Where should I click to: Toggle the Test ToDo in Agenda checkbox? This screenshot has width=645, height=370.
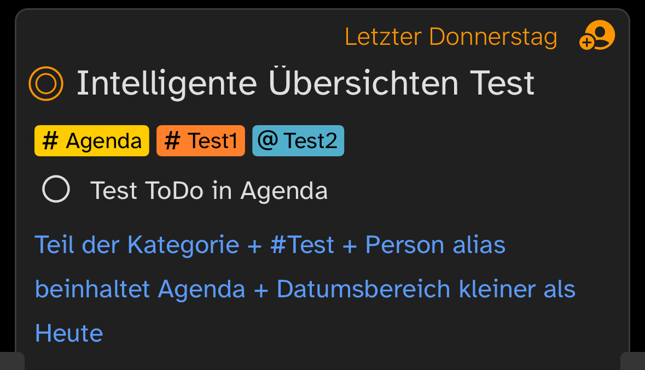[x=56, y=189]
